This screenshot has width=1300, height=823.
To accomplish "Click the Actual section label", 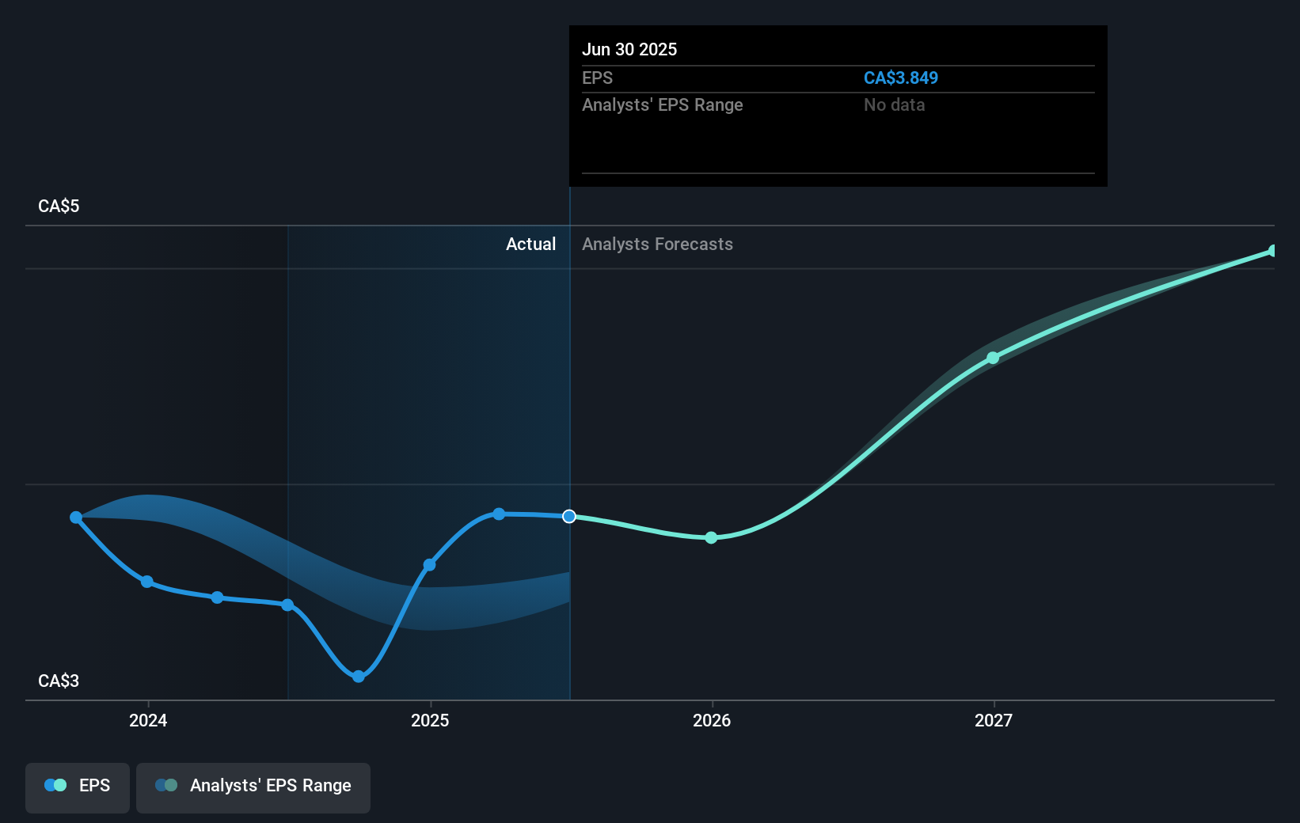I will [530, 244].
